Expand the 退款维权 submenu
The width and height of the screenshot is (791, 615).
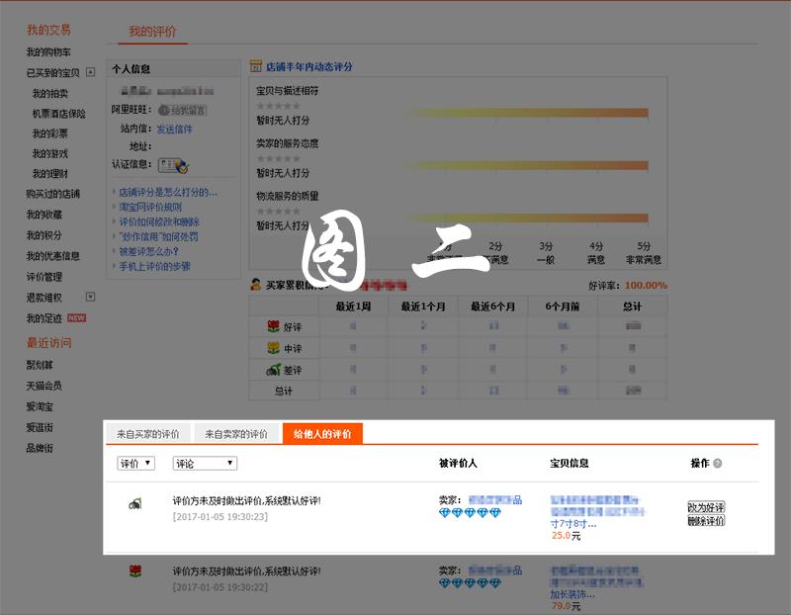coord(90,297)
